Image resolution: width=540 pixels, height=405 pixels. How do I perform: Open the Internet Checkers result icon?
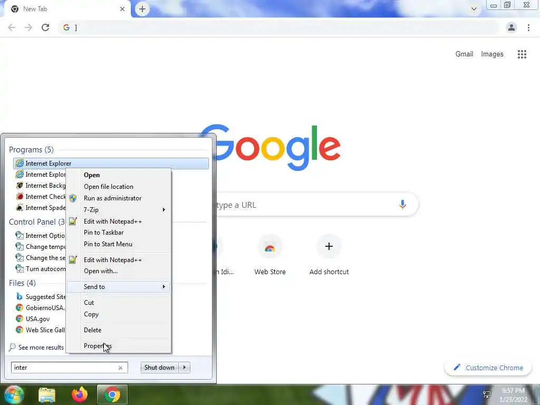20,196
